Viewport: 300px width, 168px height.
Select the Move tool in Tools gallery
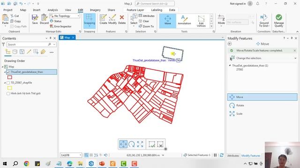pyautogui.click(x=168, y=21)
